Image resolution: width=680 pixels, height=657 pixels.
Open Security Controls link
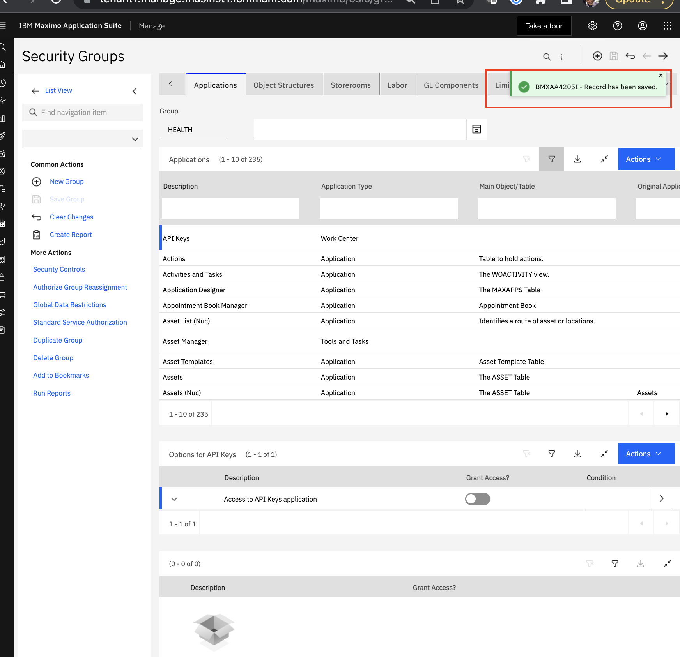click(59, 269)
